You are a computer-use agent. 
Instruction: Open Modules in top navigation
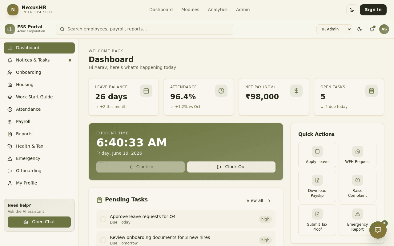pos(190,10)
